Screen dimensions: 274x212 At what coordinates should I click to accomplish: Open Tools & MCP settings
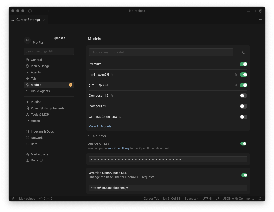click(x=49, y=114)
